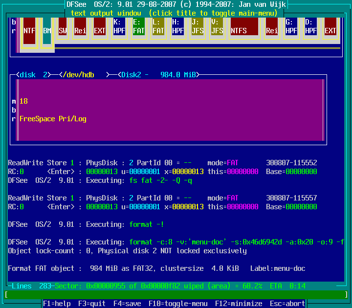Screen dimensions: 352x308
Task: Select the L: FAT partition block
Action: [158, 27]
